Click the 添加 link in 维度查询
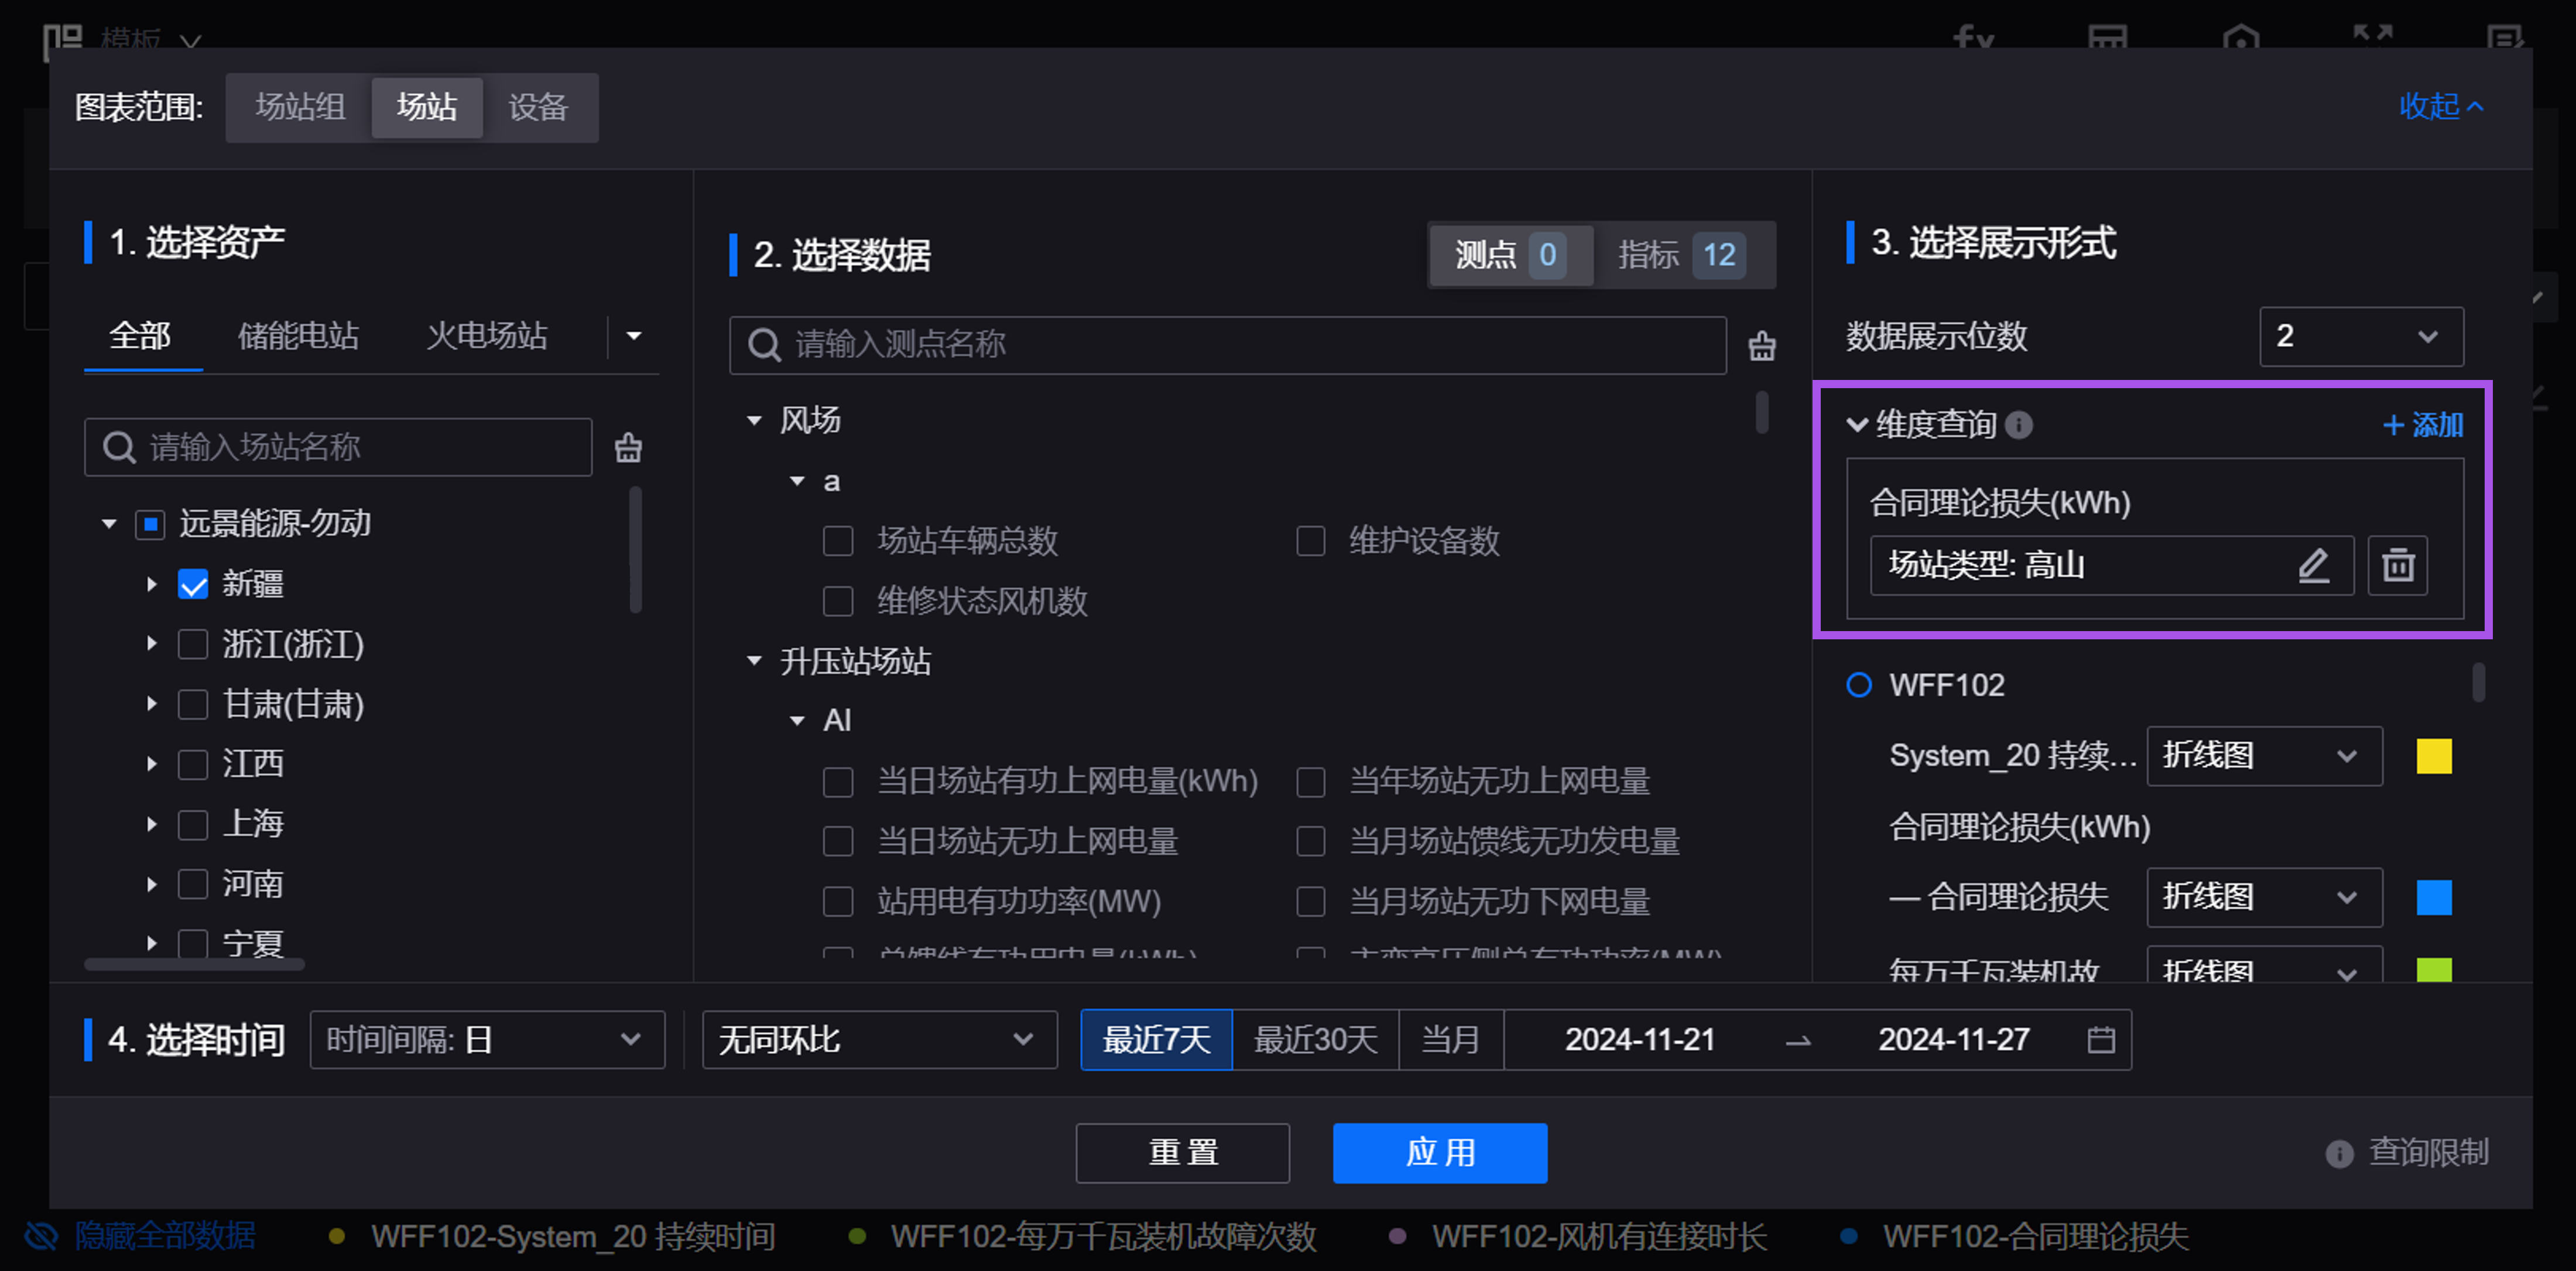The height and width of the screenshot is (1271, 2576). click(x=2423, y=425)
